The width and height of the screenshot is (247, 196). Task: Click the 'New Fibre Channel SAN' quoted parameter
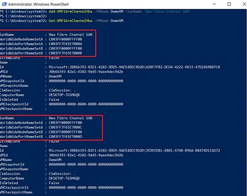(x=169, y=11)
